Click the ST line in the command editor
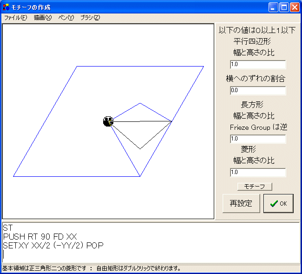 point(8,228)
